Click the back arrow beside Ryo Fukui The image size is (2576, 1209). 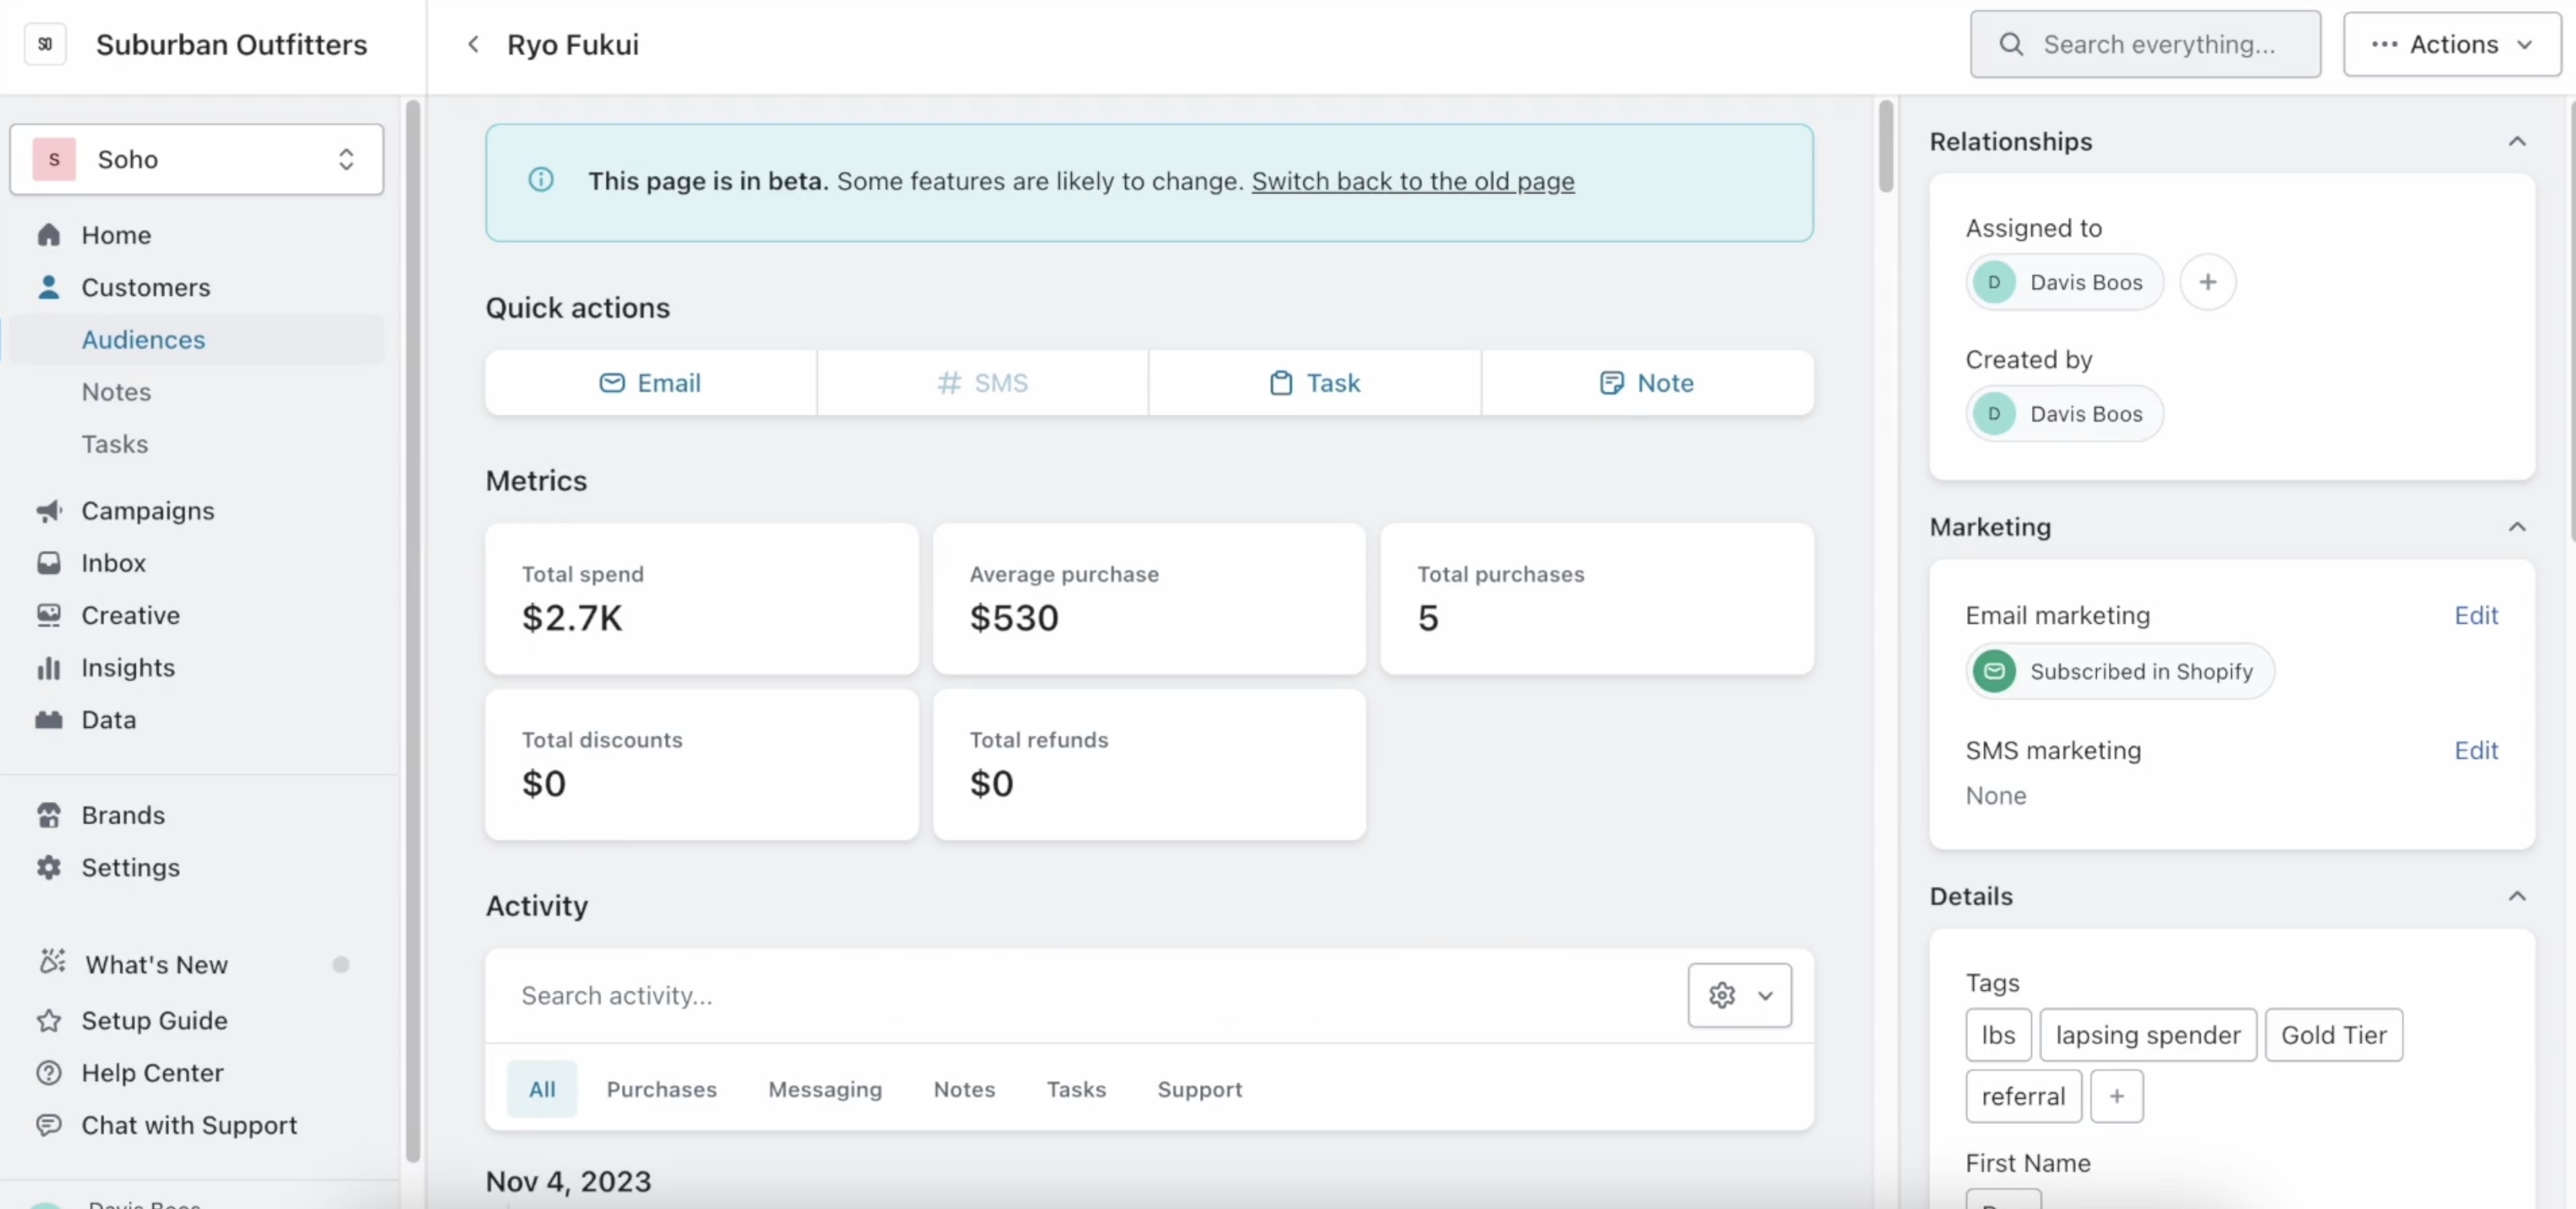473,44
